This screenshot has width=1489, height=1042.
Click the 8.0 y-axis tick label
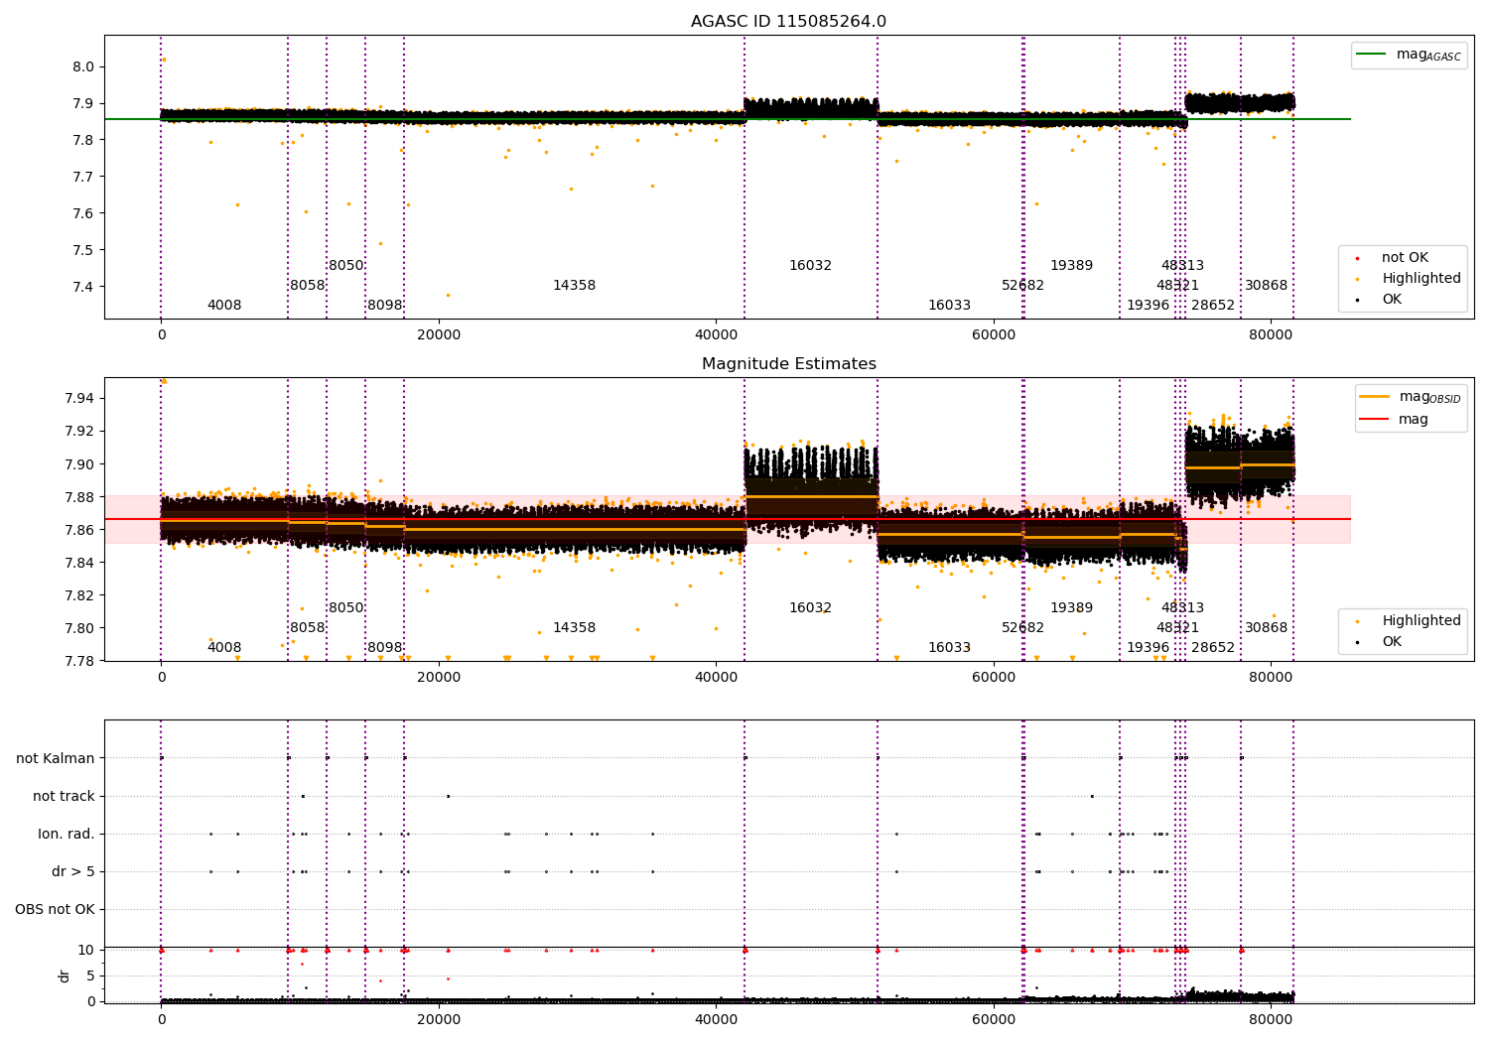[x=83, y=67]
